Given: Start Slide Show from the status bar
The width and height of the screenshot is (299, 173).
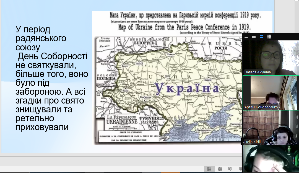Looking at the screenshot, I should tap(240, 169).
